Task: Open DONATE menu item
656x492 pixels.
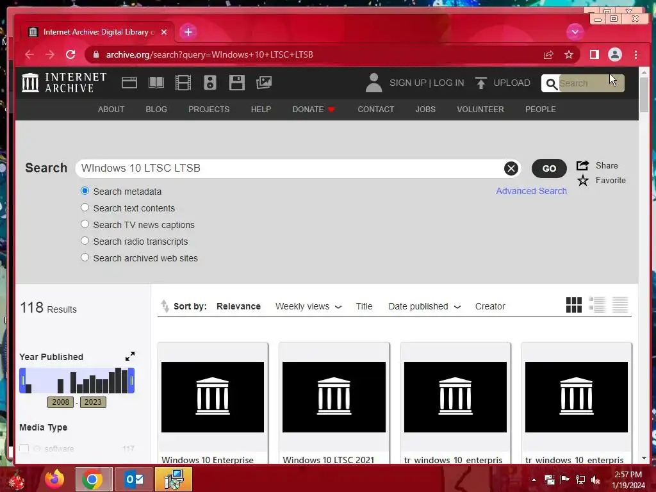Action: (x=313, y=109)
